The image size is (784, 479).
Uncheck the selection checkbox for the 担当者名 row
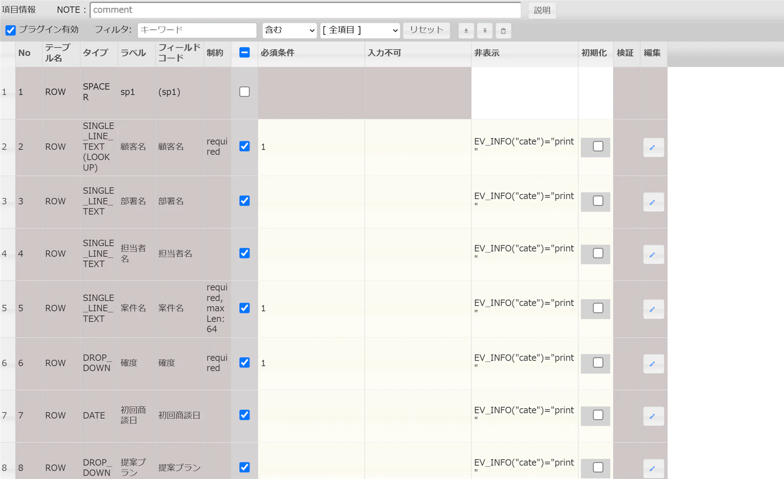[x=244, y=253]
